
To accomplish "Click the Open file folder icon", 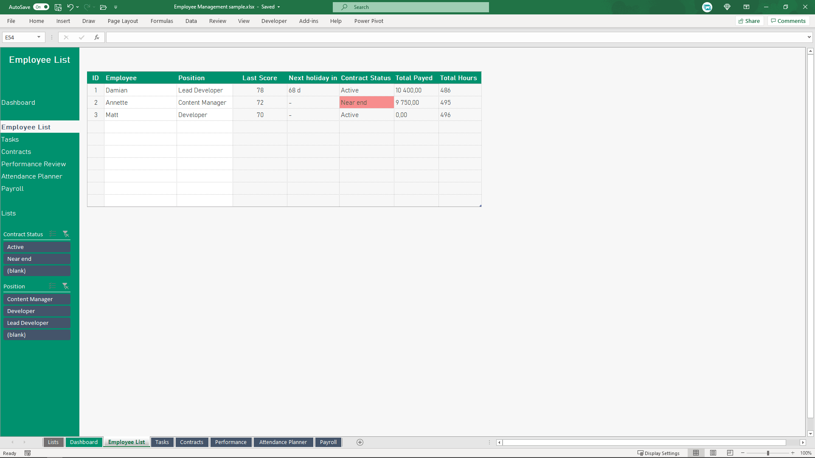I will tap(103, 7).
